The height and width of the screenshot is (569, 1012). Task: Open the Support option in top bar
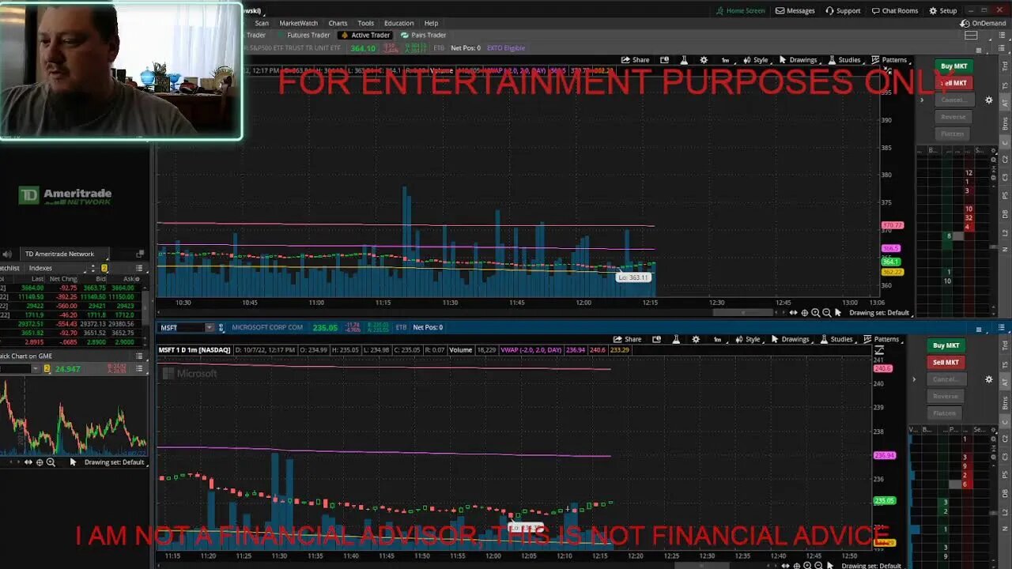coord(843,11)
